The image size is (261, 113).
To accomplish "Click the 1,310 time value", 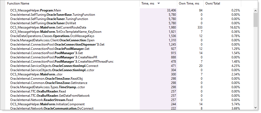I will click(x=172, y=40).
